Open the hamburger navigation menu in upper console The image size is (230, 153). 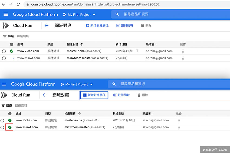point(6,14)
